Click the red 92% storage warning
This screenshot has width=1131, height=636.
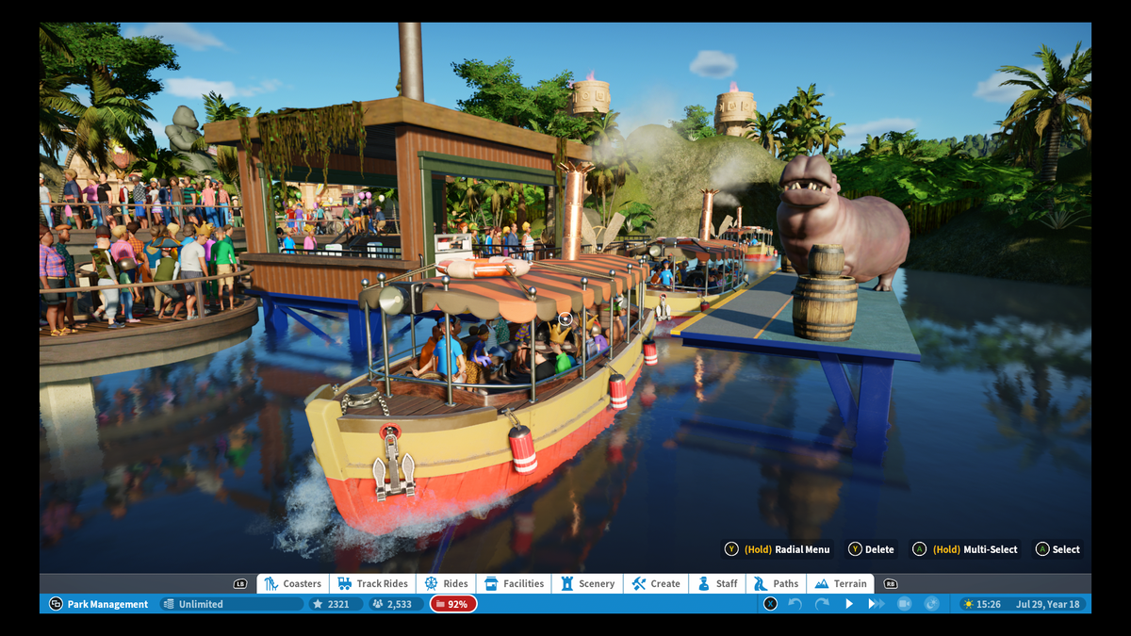coord(453,604)
